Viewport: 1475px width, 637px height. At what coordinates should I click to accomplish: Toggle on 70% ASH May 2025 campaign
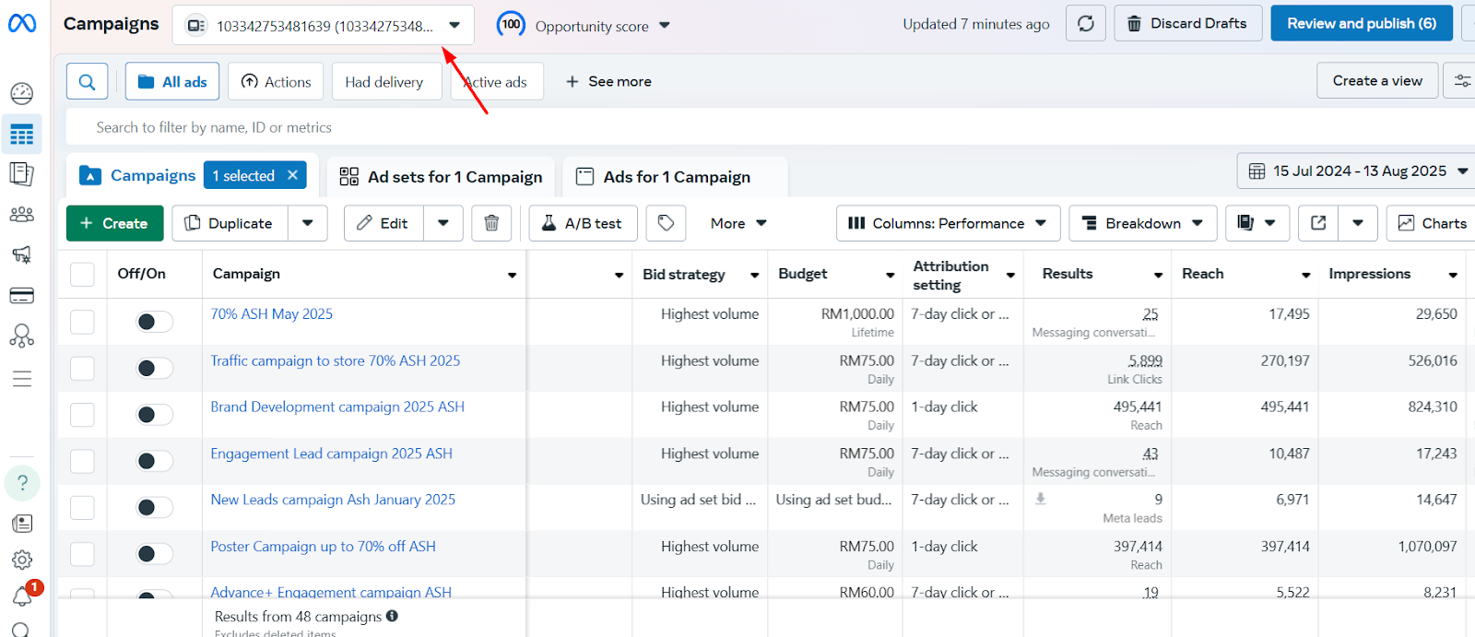[x=154, y=322]
